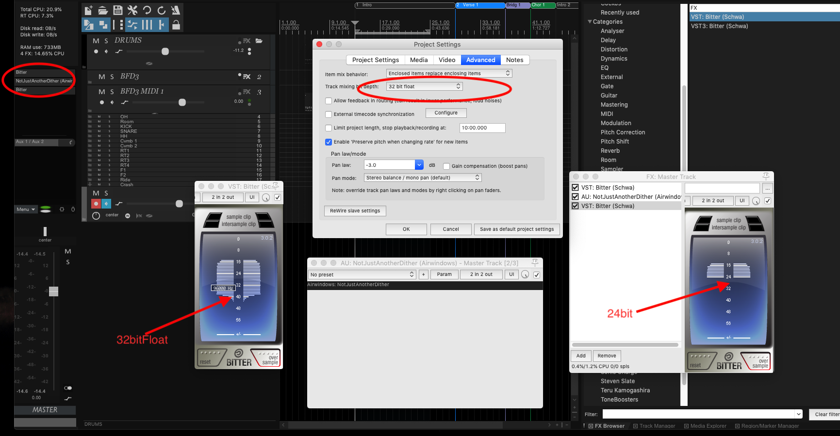Collapse the Categories tree in FX Browser
Screen dimensions: 840x436
(x=590, y=22)
